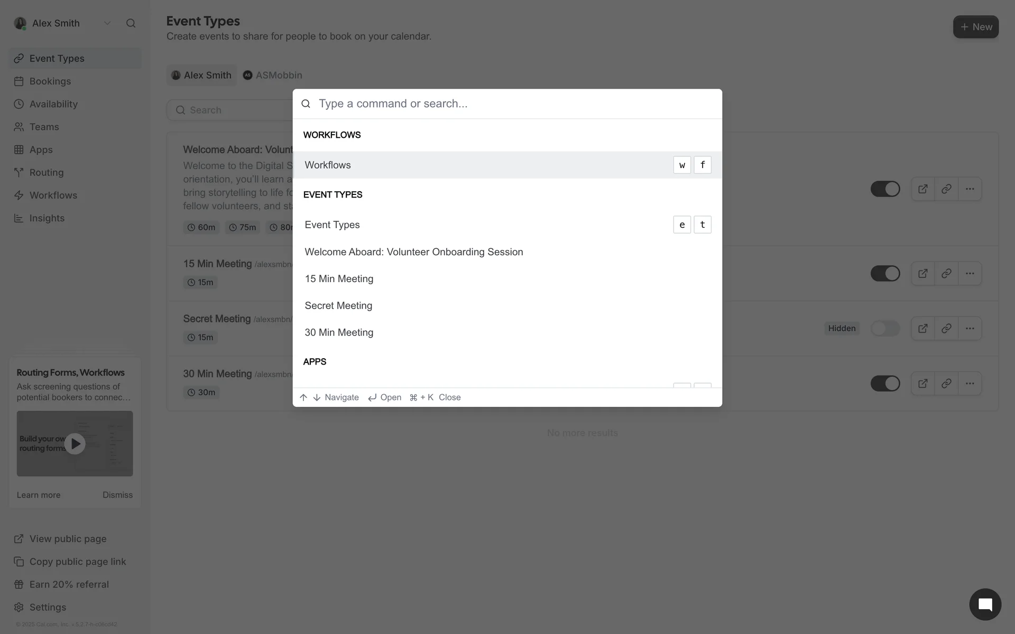The height and width of the screenshot is (634, 1015).
Task: Turn off the 30 Min Meeting toggle
Action: [x=885, y=384]
